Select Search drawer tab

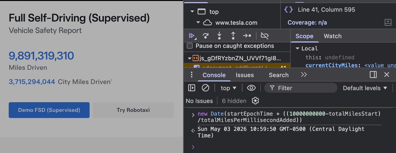pos(279,75)
